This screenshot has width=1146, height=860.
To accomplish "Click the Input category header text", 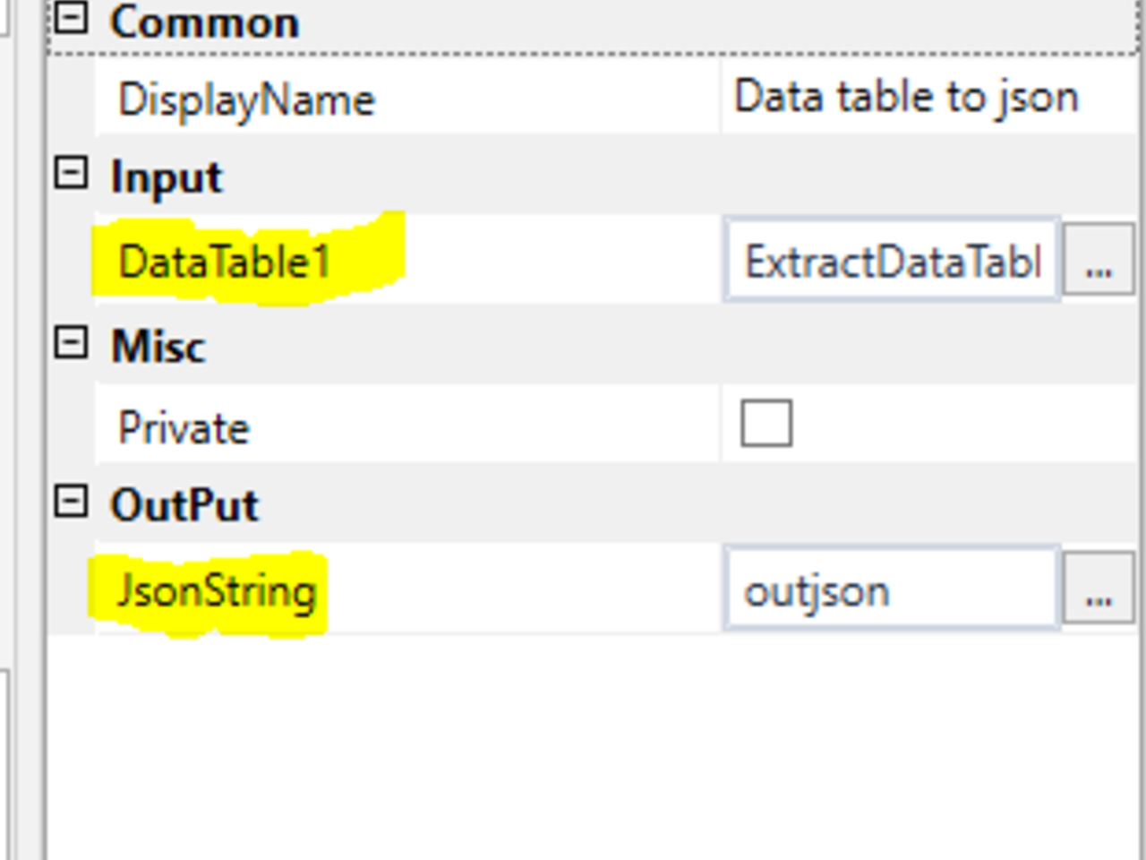I will click(166, 176).
